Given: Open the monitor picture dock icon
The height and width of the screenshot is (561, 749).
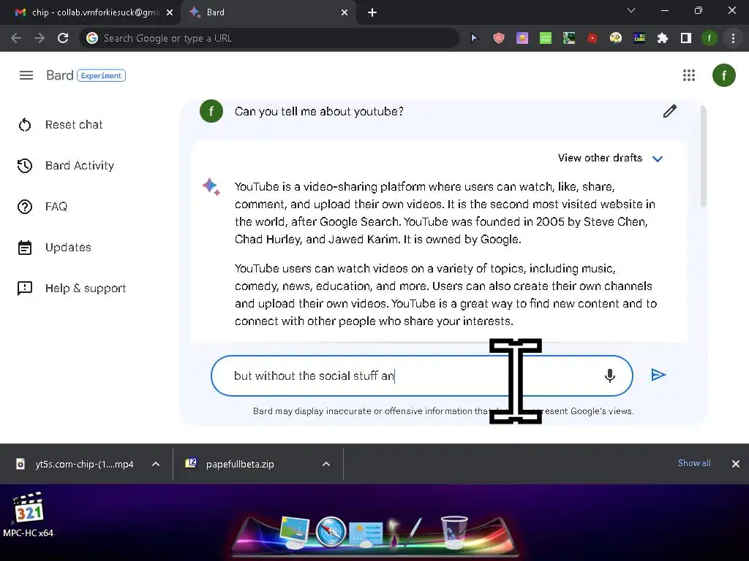Looking at the screenshot, I should pos(296,533).
